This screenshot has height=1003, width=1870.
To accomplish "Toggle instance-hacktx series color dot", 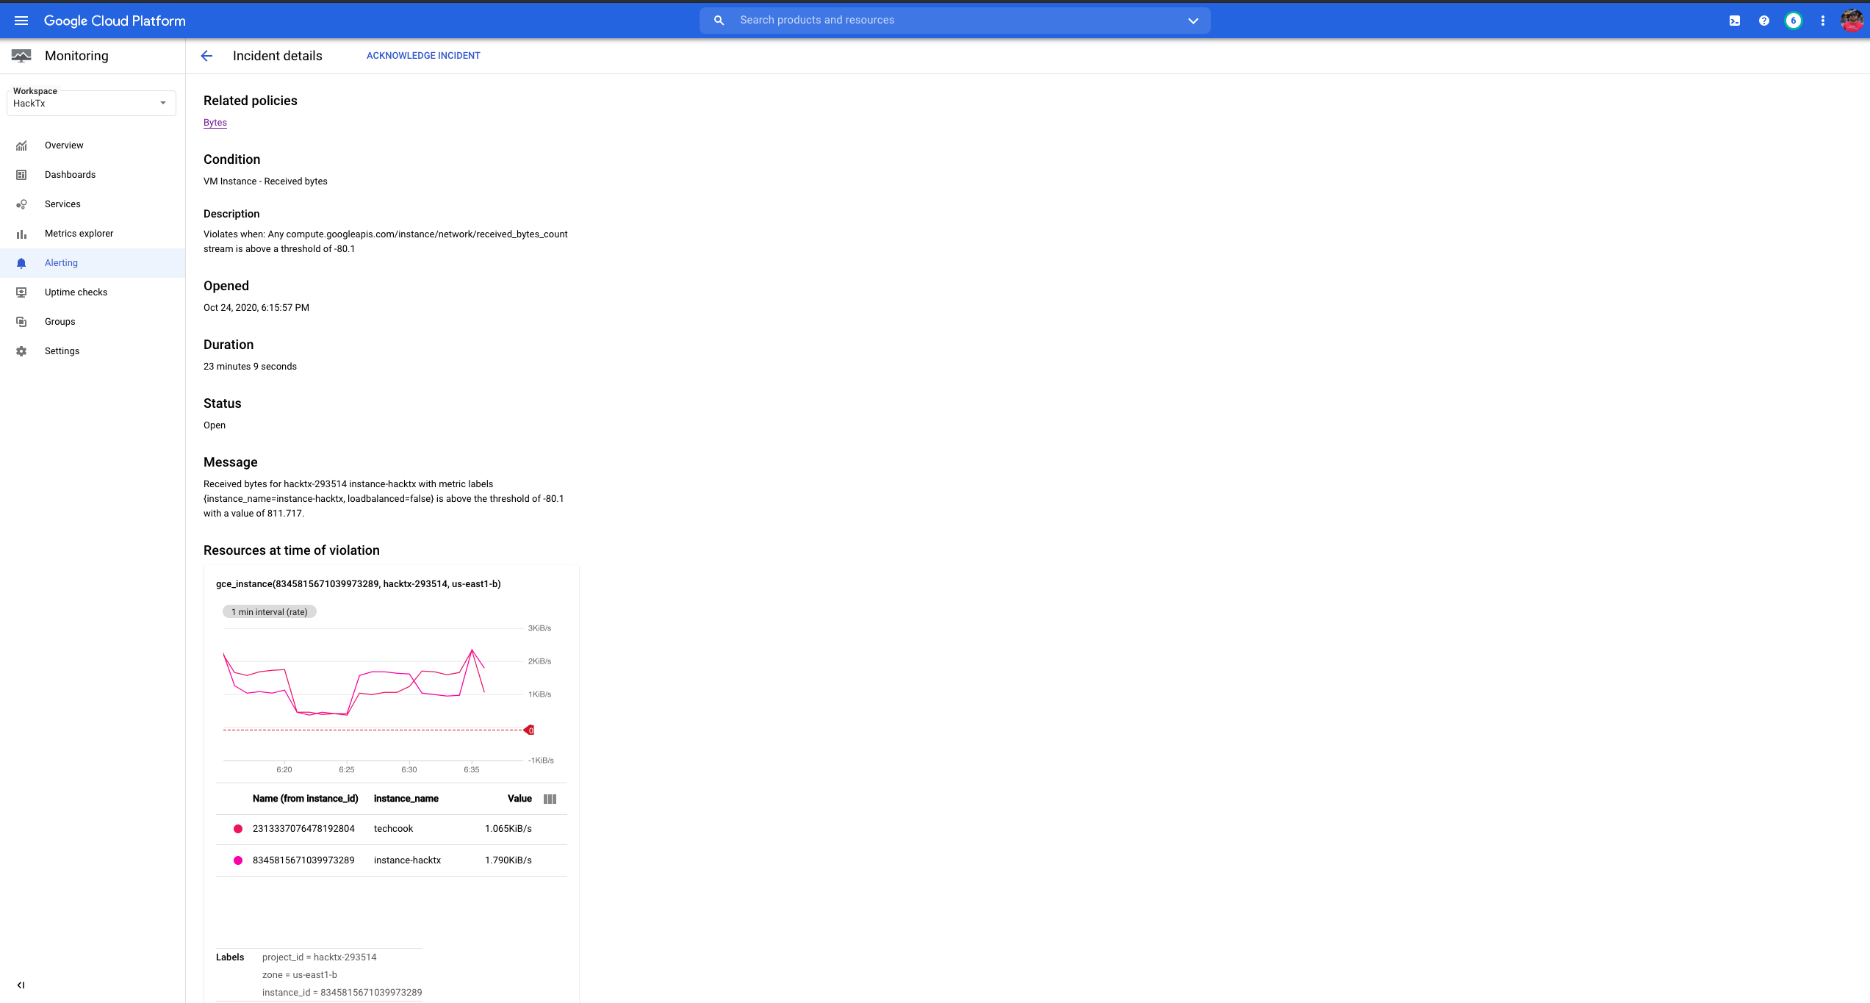I will tap(238, 860).
